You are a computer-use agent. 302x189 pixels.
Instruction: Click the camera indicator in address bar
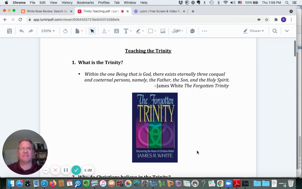point(259,19)
